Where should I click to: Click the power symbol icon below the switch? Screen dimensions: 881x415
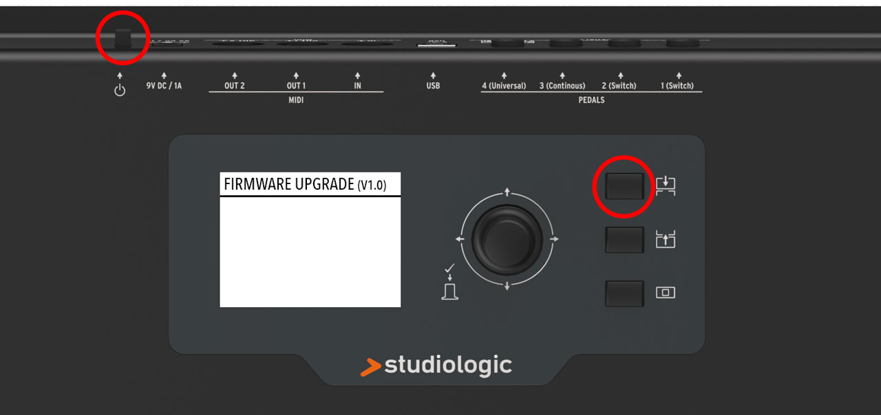(x=120, y=91)
